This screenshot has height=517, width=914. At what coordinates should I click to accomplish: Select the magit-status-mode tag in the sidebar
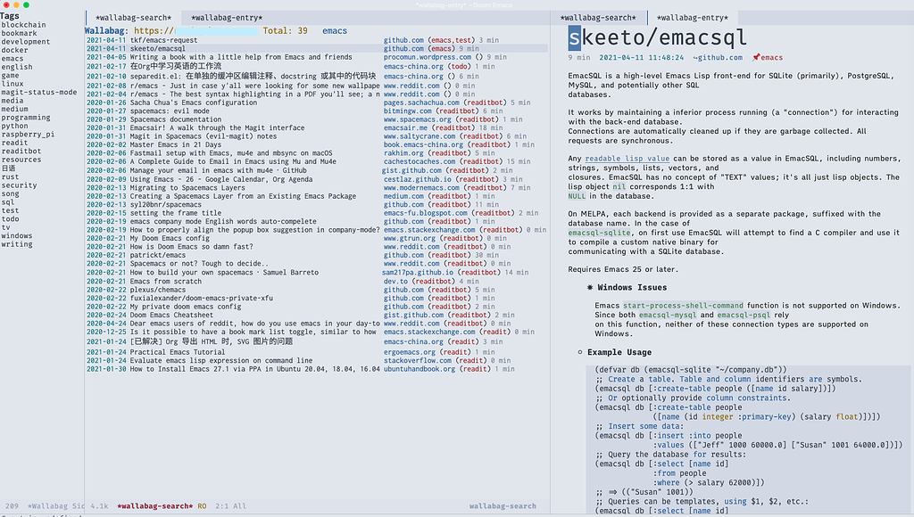click(40, 93)
